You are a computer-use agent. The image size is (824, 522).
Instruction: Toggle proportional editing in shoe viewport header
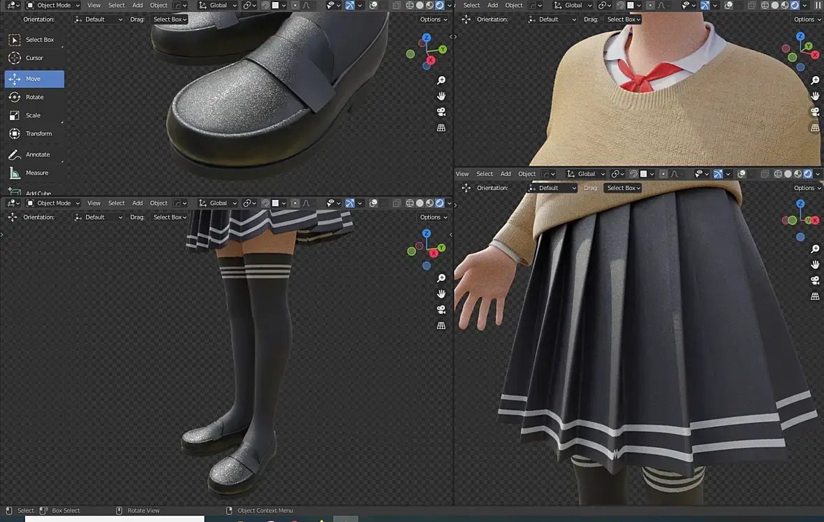295,6
